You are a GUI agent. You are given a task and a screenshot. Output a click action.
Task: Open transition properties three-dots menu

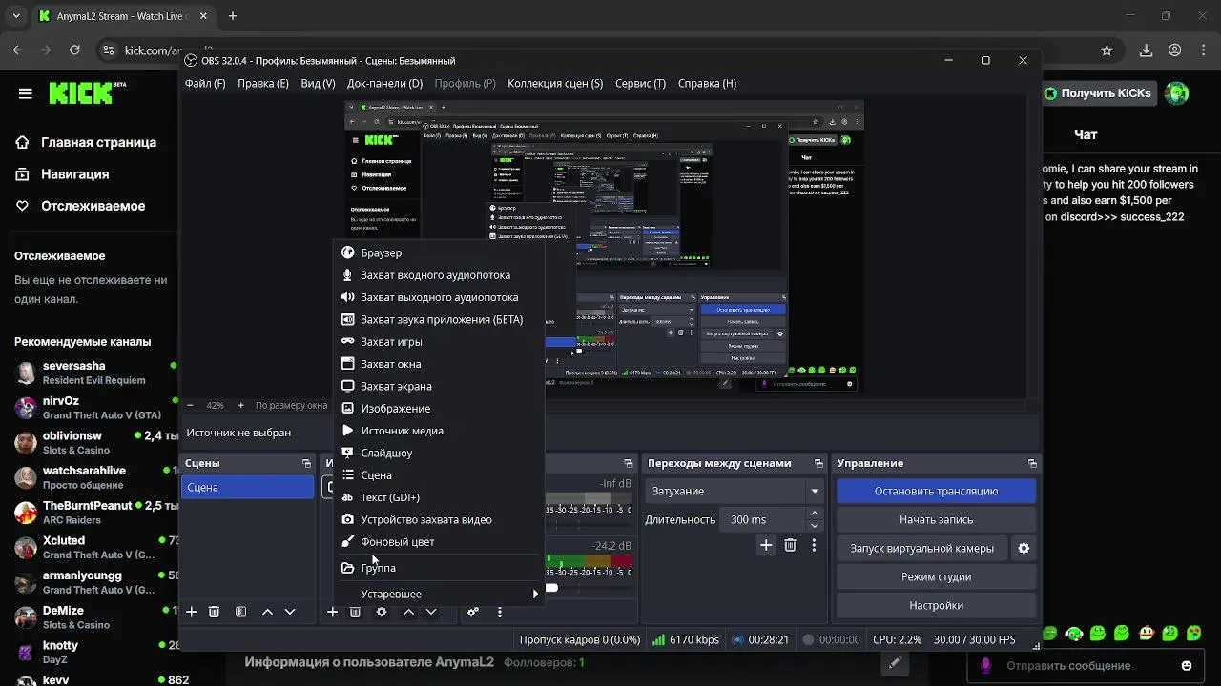814,545
